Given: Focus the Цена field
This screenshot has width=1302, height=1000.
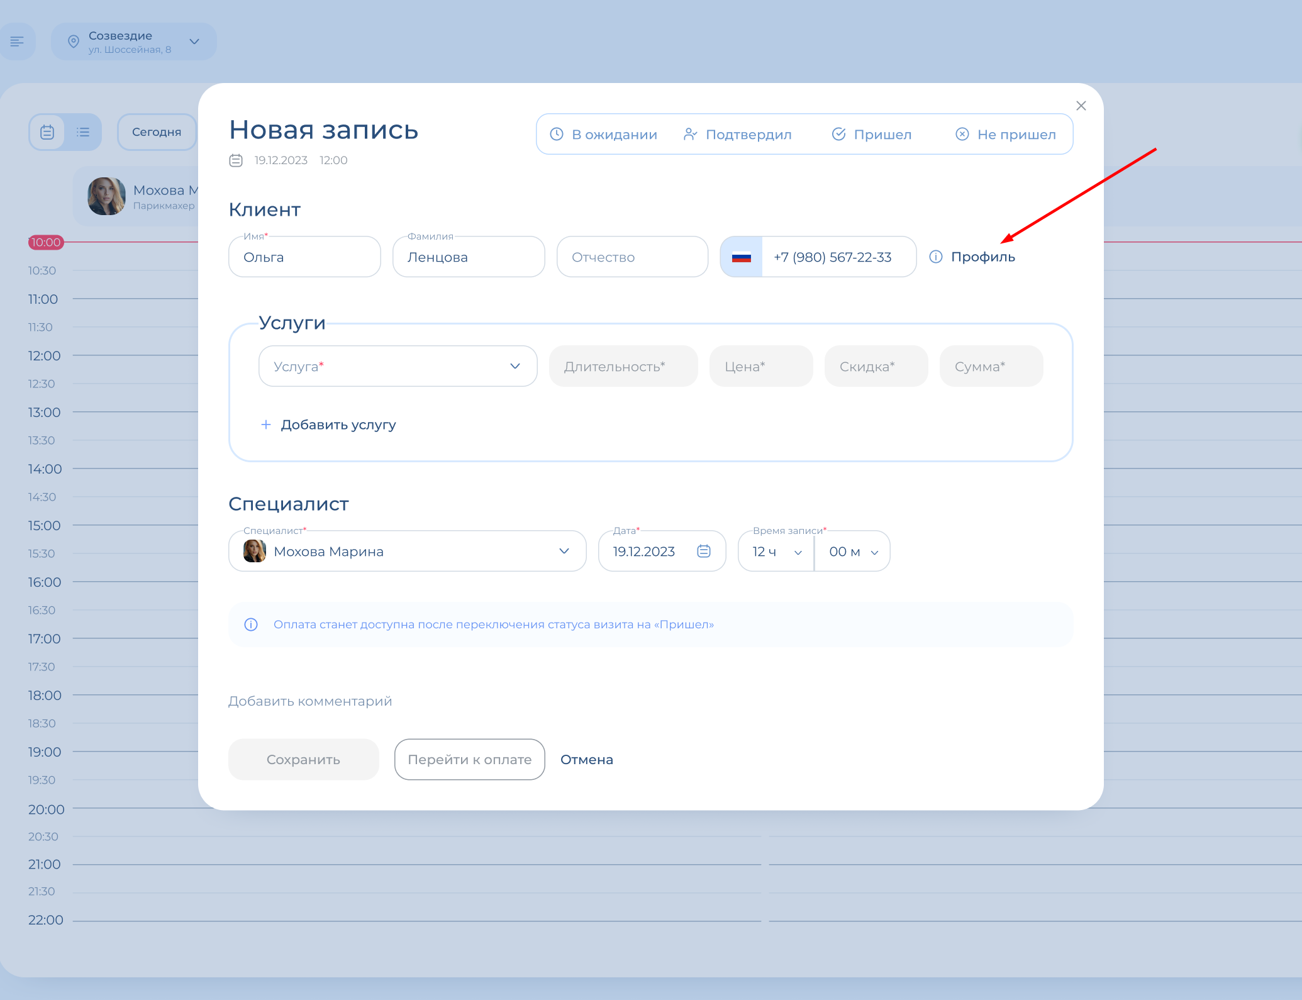Looking at the screenshot, I should click(761, 366).
